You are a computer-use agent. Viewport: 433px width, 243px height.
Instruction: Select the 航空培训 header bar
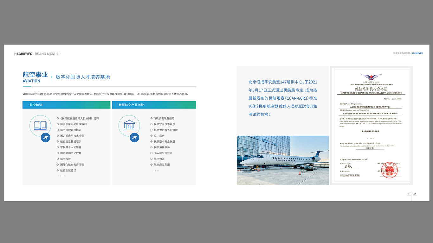tap(66, 105)
